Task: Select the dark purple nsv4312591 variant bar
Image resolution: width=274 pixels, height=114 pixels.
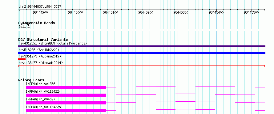Action: point(142,46)
